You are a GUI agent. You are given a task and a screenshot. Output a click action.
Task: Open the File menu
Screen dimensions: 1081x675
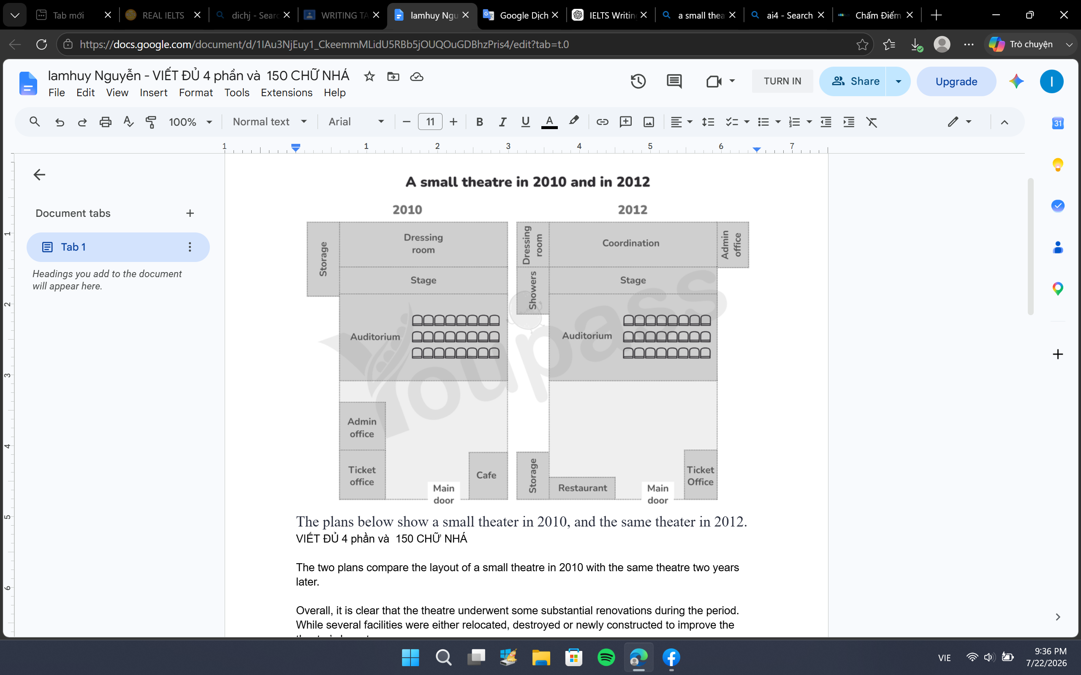[57, 92]
